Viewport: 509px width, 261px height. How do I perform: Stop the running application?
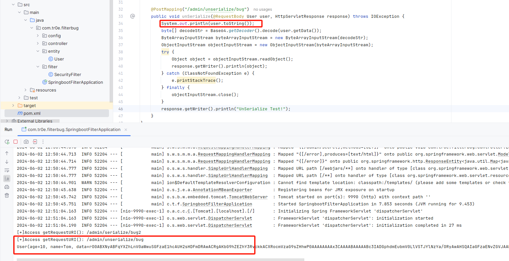click(16, 142)
